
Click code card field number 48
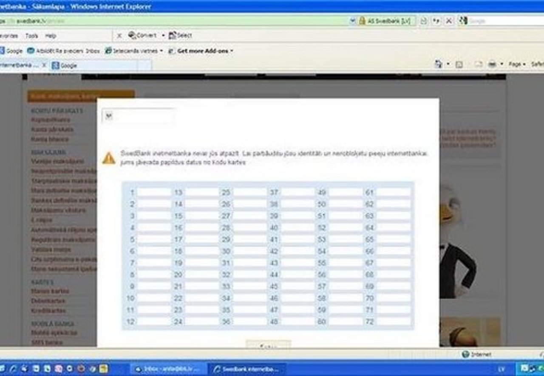tap(297, 322)
